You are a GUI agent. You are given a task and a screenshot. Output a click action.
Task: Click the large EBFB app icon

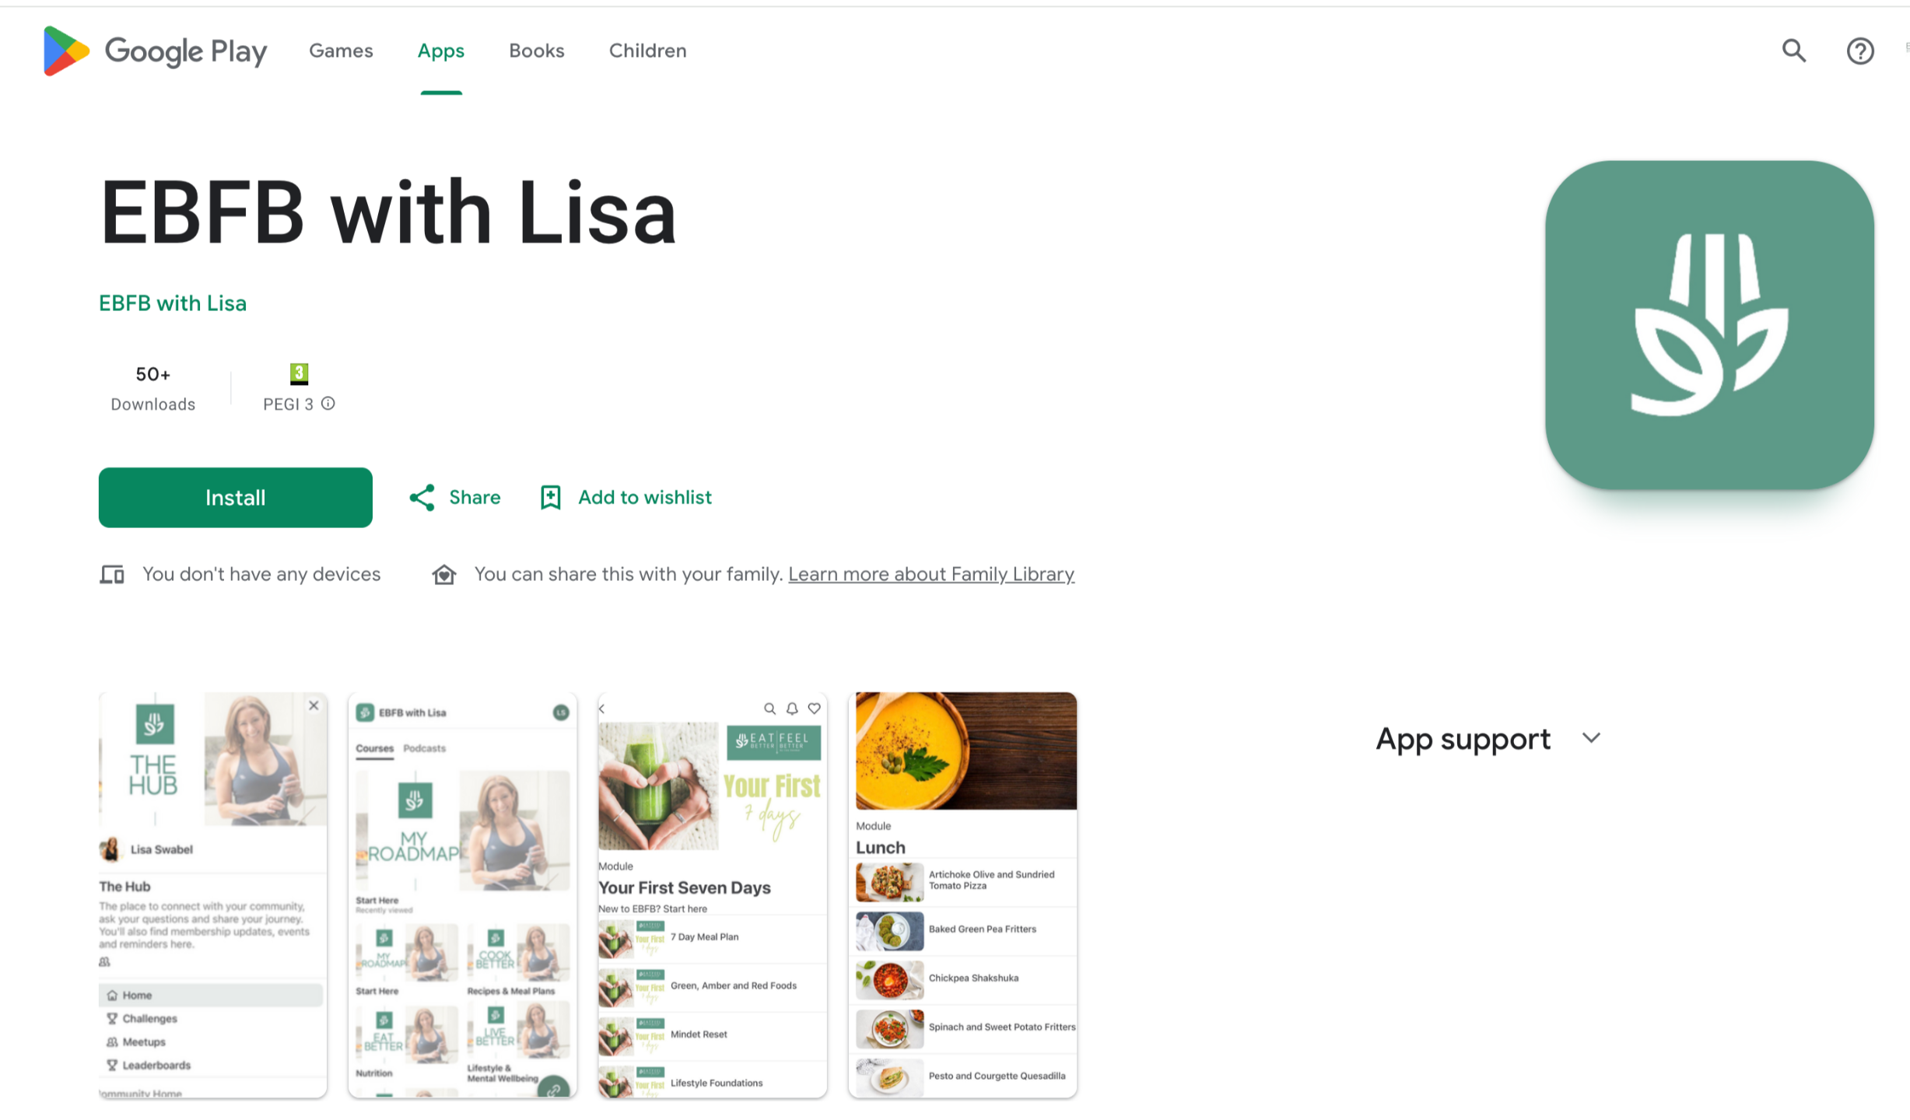[1709, 325]
